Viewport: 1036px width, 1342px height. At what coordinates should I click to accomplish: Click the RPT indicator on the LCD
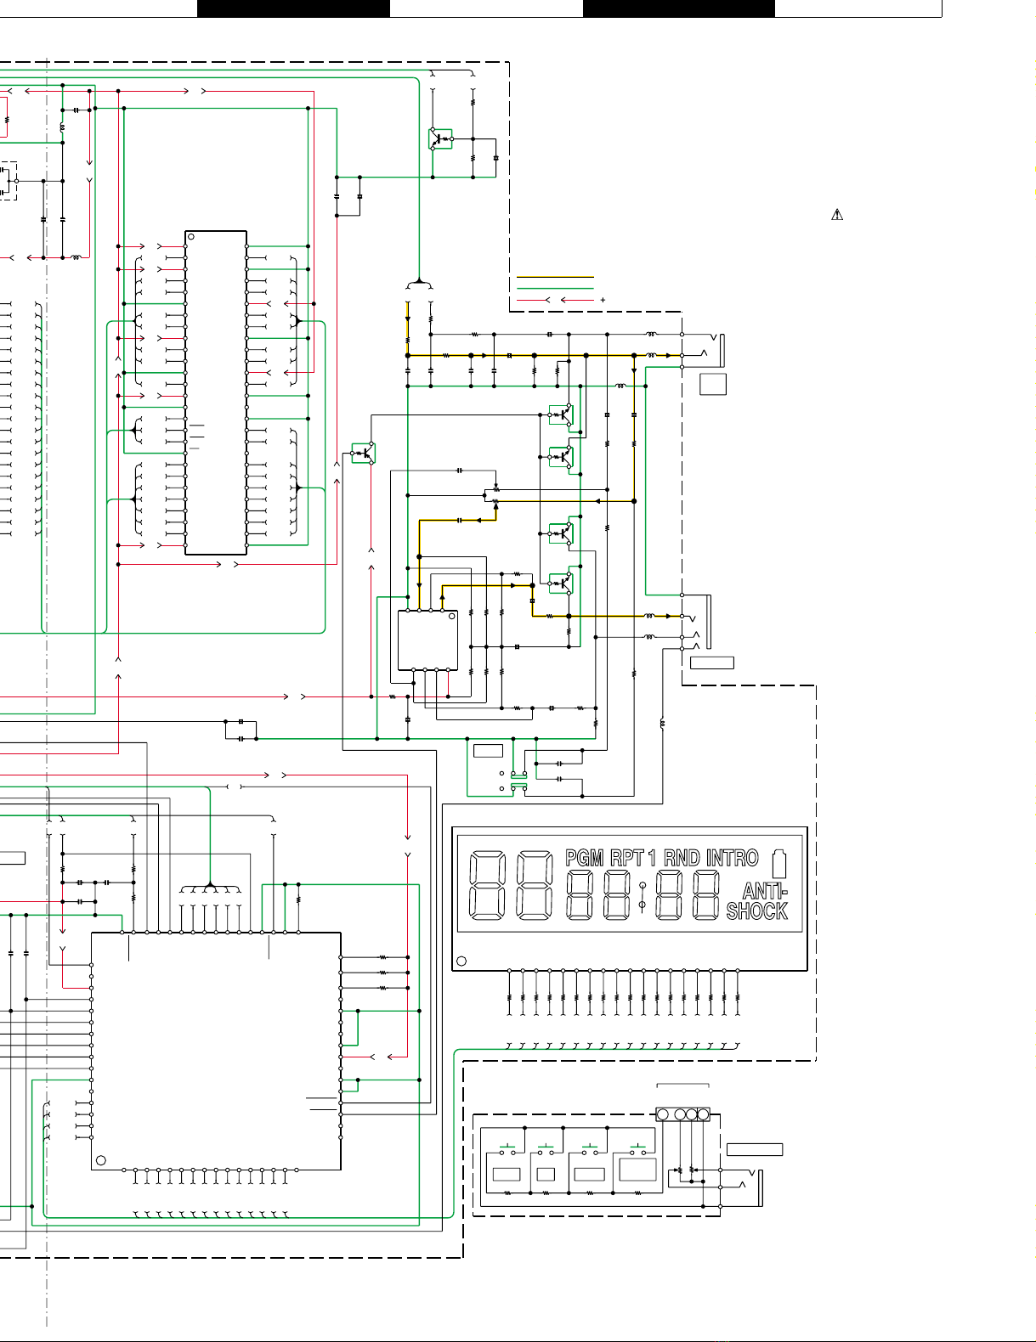(626, 858)
